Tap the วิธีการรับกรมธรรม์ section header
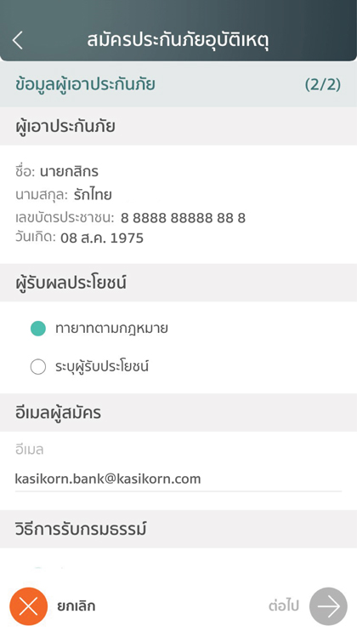This screenshot has height=637, width=357. click(x=81, y=529)
